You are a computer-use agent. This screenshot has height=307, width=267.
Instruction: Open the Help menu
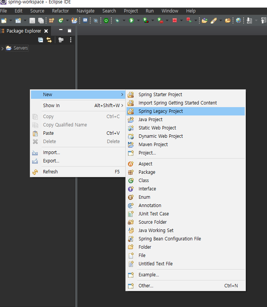coord(191,11)
